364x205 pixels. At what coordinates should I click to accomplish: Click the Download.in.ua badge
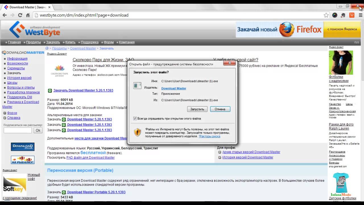(23, 147)
